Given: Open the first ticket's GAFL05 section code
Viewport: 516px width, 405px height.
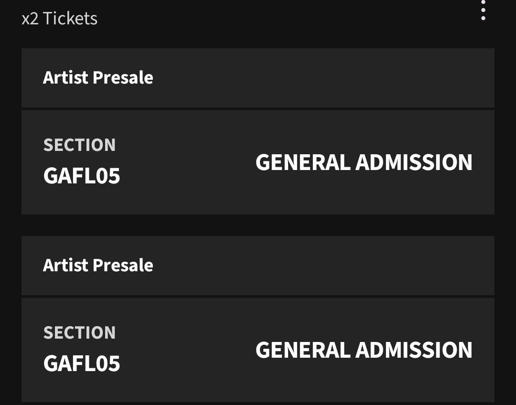Looking at the screenshot, I should [82, 176].
